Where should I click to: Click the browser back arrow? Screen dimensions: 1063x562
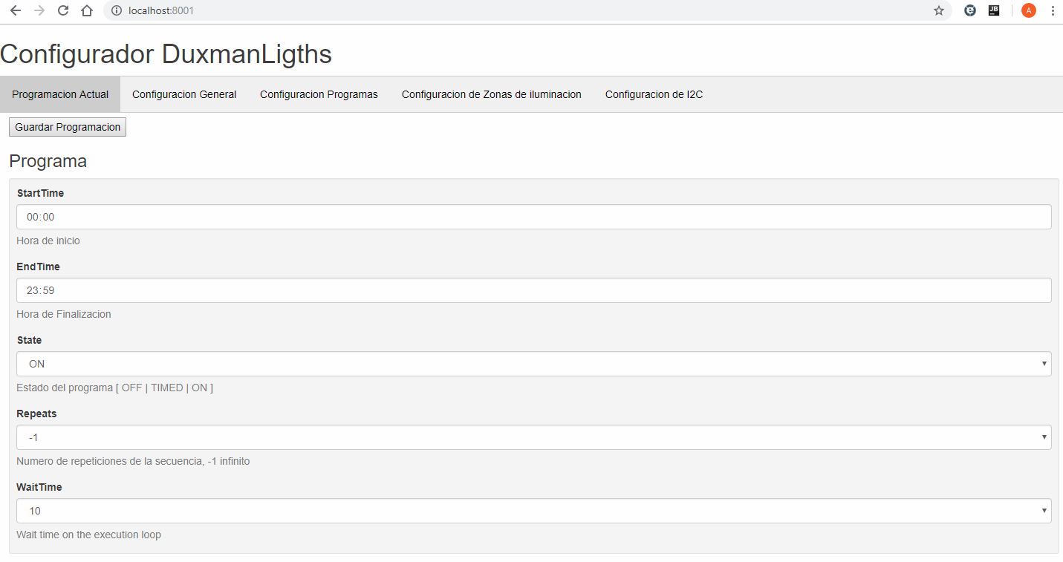[x=16, y=10]
